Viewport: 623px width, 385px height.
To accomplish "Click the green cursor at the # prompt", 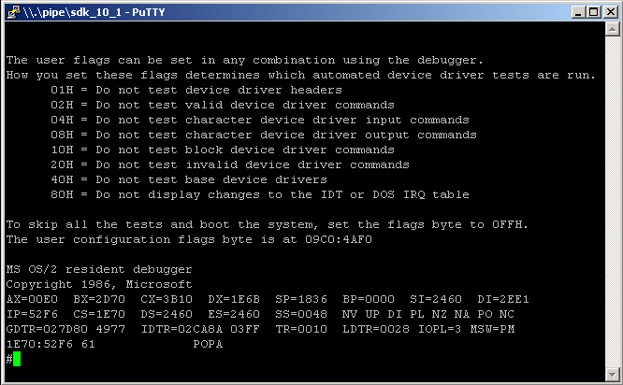I will click(17, 359).
